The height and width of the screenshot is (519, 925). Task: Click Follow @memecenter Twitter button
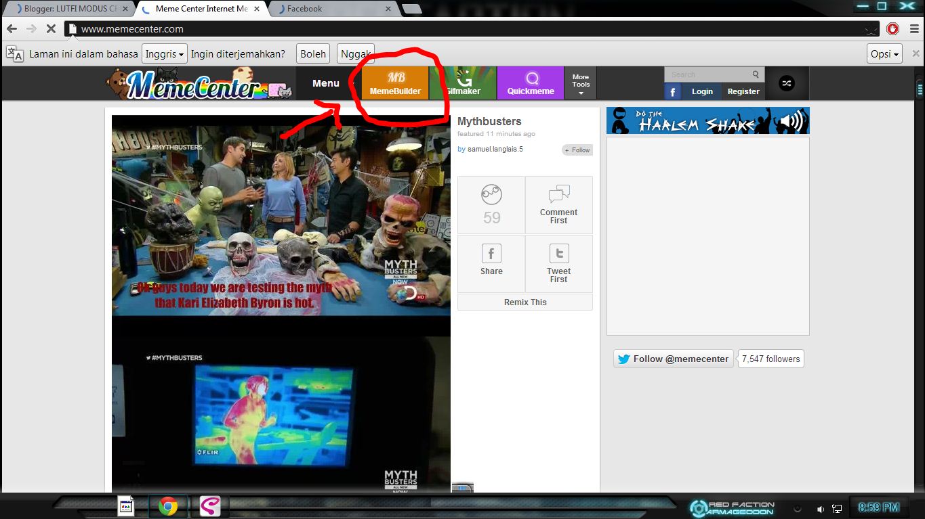pyautogui.click(x=674, y=359)
